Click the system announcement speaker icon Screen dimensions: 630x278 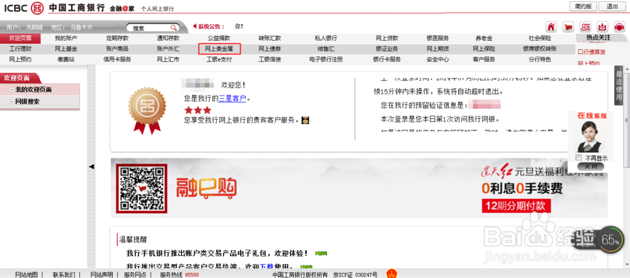pyautogui.click(x=195, y=26)
